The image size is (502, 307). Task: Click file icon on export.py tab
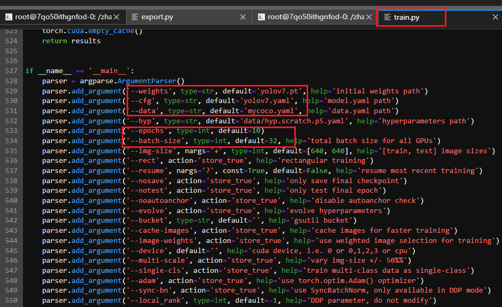coord(135,17)
